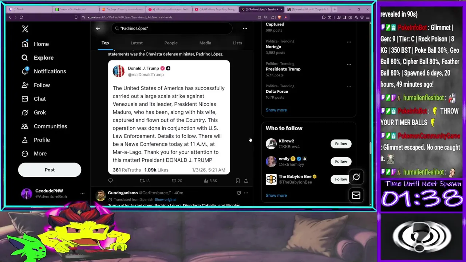Follow KBrew2
Screen dimensions: 466x262
[x=341, y=144]
